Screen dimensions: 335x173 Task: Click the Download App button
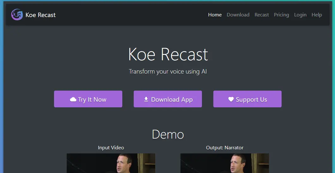tap(168, 99)
